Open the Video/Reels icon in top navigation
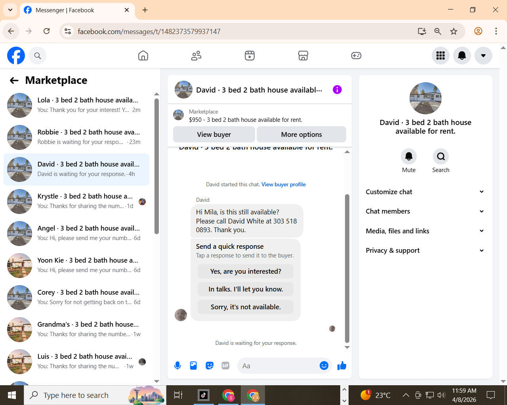507x405 pixels. coord(250,56)
